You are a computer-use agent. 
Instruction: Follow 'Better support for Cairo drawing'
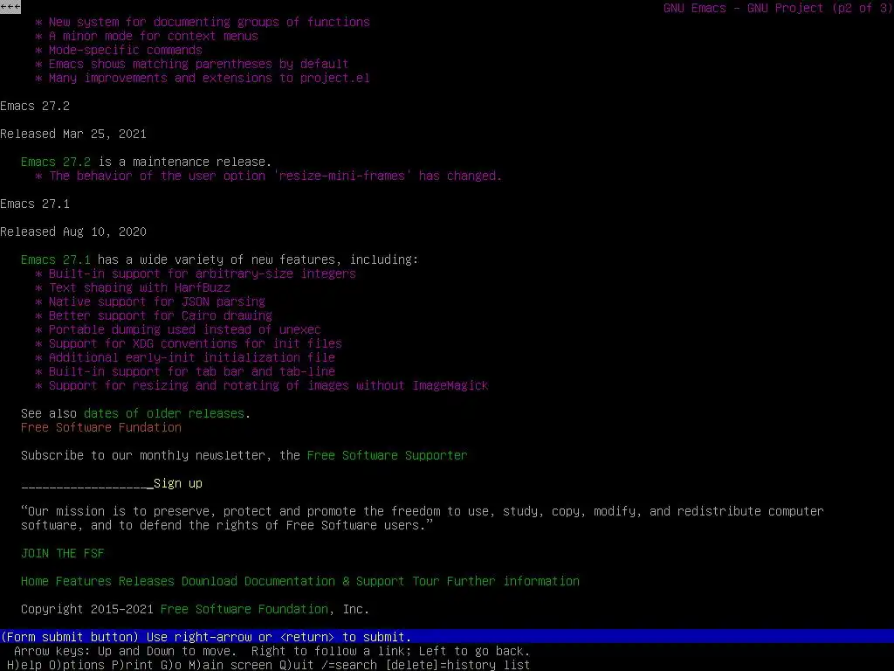pyautogui.click(x=161, y=315)
